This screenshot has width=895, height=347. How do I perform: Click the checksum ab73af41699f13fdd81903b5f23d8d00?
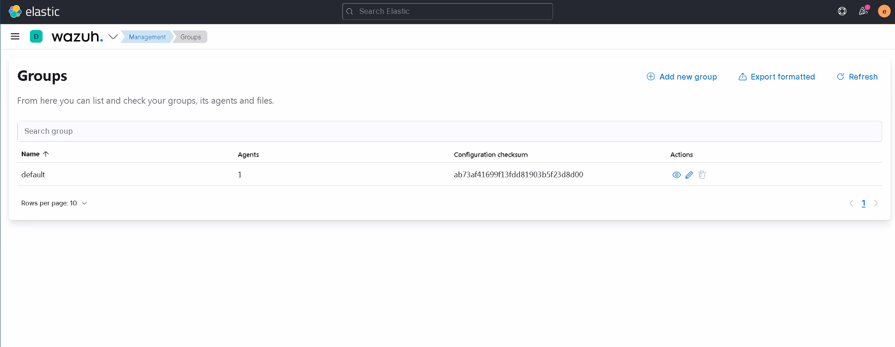519,174
